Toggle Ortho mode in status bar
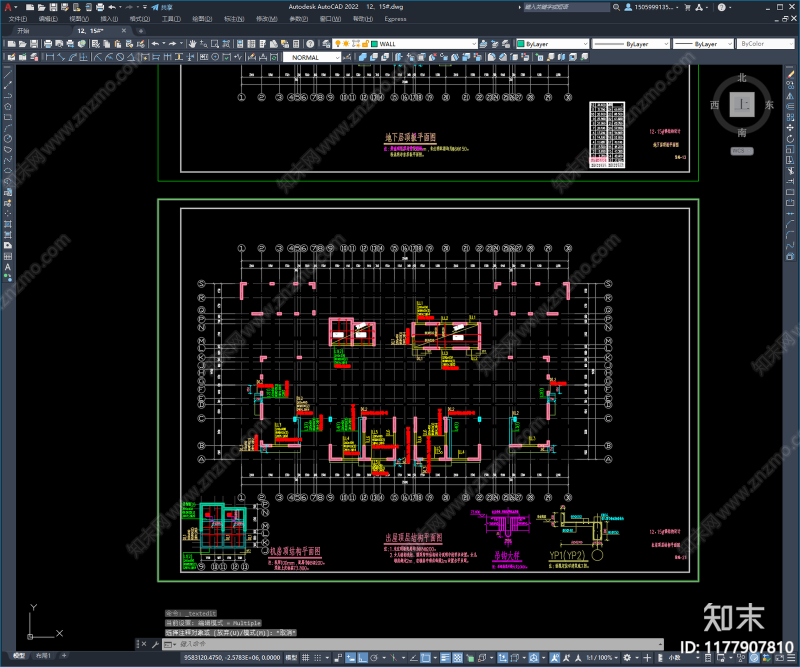This screenshot has height=667, width=800. 362,657
